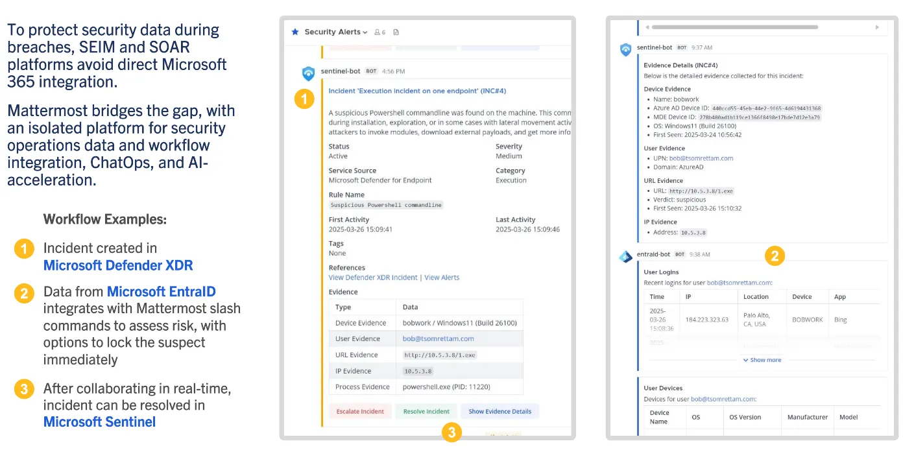Select the 'powershell.exe (PID: 11220)' cell
903x450 pixels.
(x=459, y=387)
